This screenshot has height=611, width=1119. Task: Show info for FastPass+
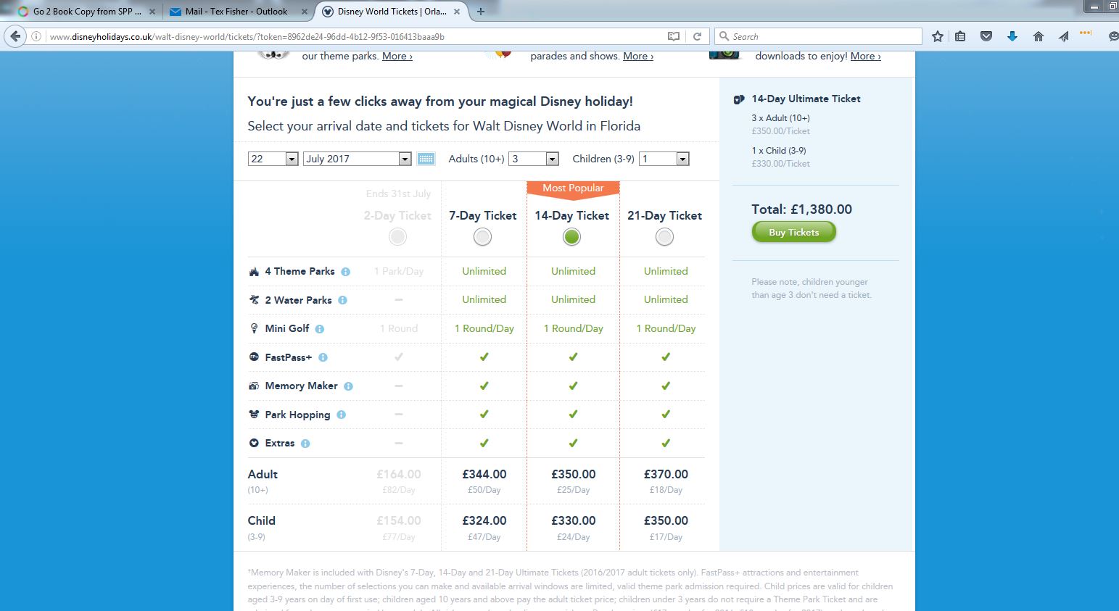point(323,357)
